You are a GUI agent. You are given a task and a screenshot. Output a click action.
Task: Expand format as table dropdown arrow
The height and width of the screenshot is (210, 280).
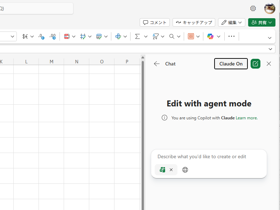point(106,37)
